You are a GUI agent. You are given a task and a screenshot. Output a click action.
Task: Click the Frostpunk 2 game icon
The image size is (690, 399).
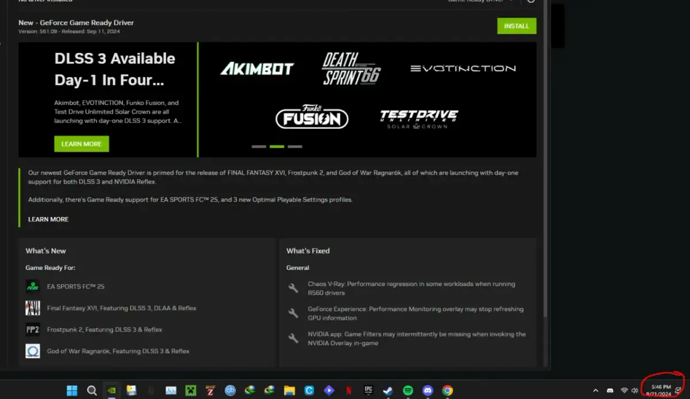click(x=33, y=329)
